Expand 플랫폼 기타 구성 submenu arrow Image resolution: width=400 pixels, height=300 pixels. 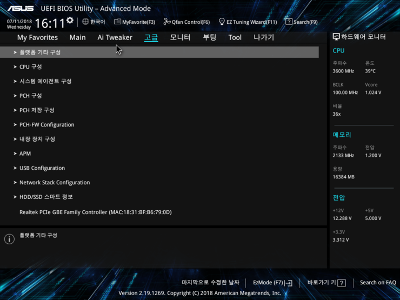pos(15,52)
